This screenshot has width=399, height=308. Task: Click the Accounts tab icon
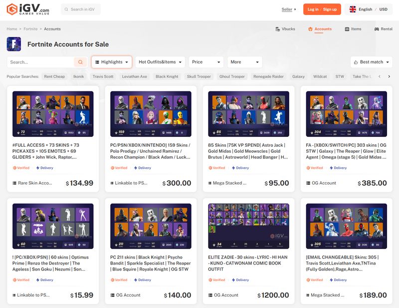310,29
